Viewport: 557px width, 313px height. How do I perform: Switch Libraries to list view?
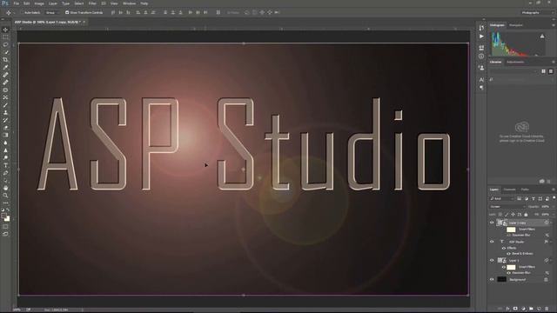click(551, 71)
